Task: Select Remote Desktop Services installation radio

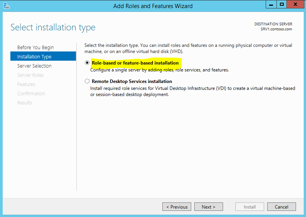Action: (x=87, y=81)
